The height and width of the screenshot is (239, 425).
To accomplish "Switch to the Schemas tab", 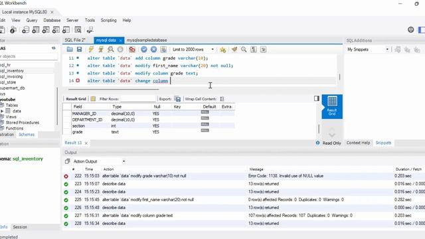I will [x=27, y=134].
